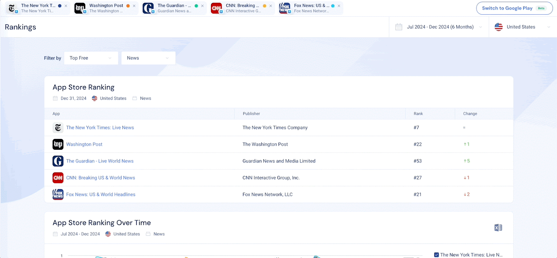Click the flag icon beside United States in App Store Ranking
557x258 pixels.
[x=95, y=99]
